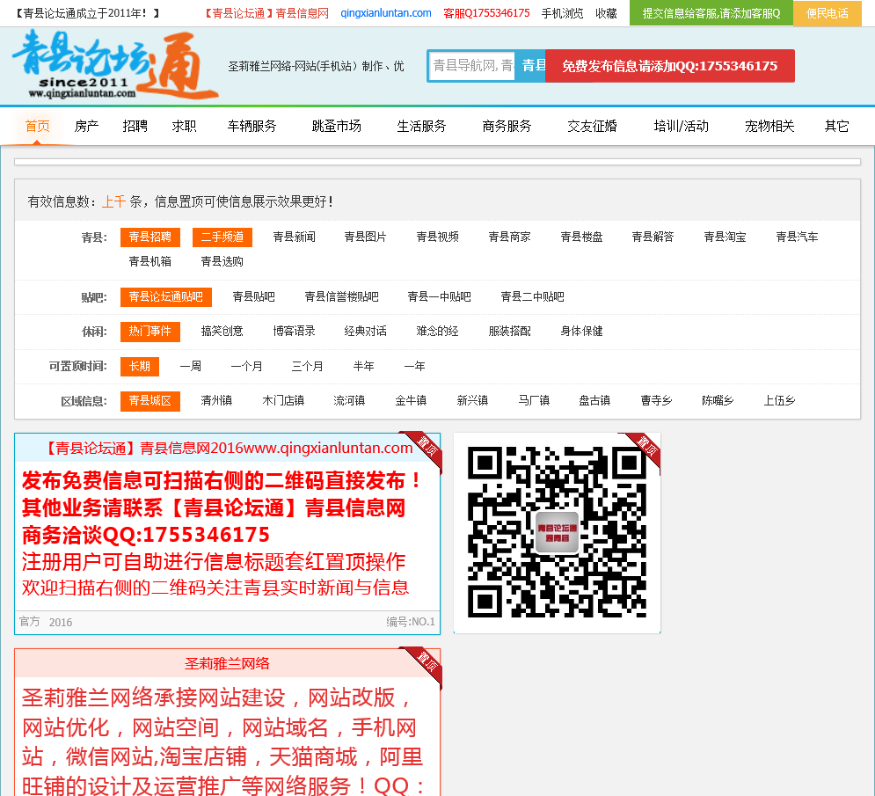Select the 首页 navigation tab
875x796 pixels.
pyautogui.click(x=38, y=126)
